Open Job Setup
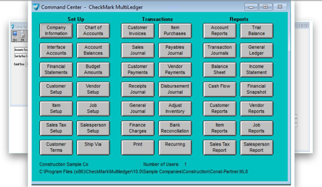Viewport: 322px width, 187px height. (x=93, y=108)
